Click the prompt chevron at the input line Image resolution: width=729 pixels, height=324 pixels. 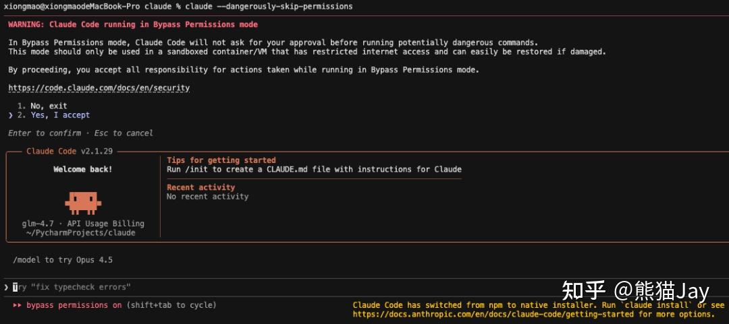point(6,288)
